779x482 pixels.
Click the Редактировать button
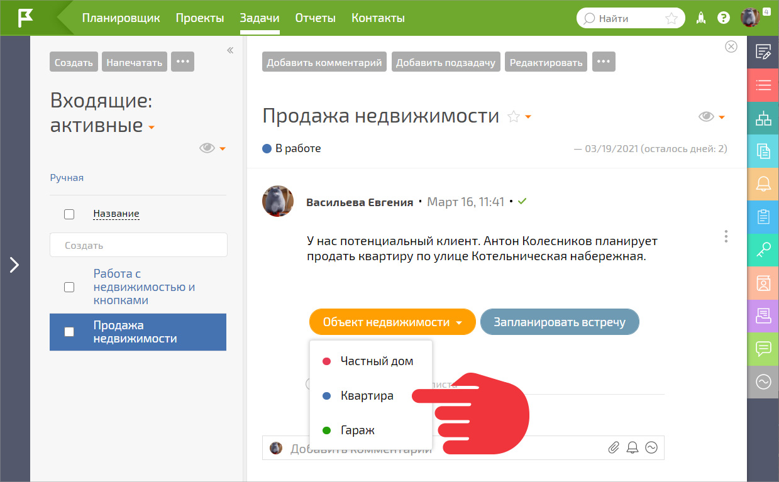[546, 62]
